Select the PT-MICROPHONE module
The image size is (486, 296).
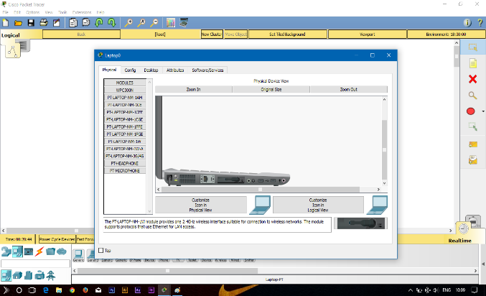(125, 171)
